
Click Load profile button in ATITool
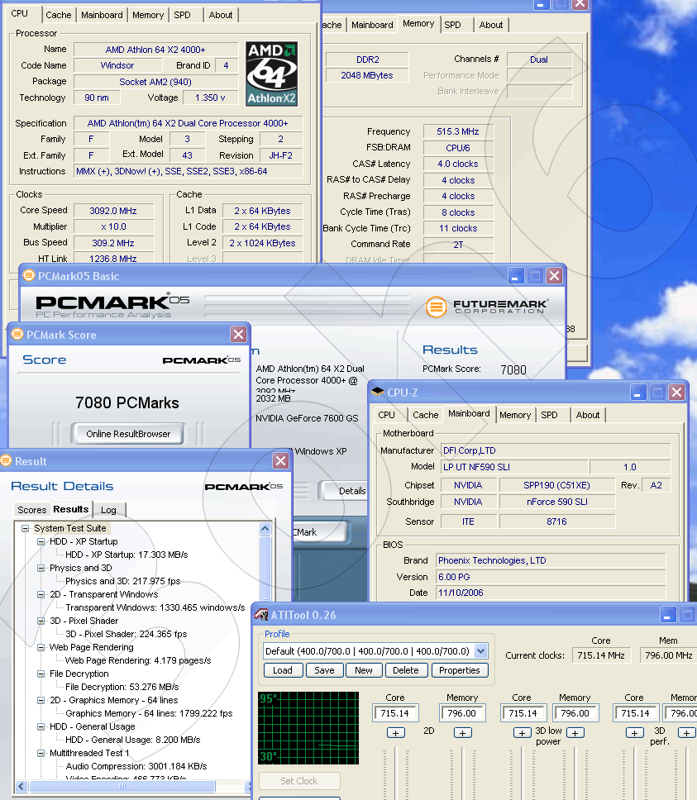tap(283, 670)
